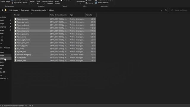The height and width of the screenshot is (107, 190).
Task: Open the Historial icon in ribbon
Action: 86,3
